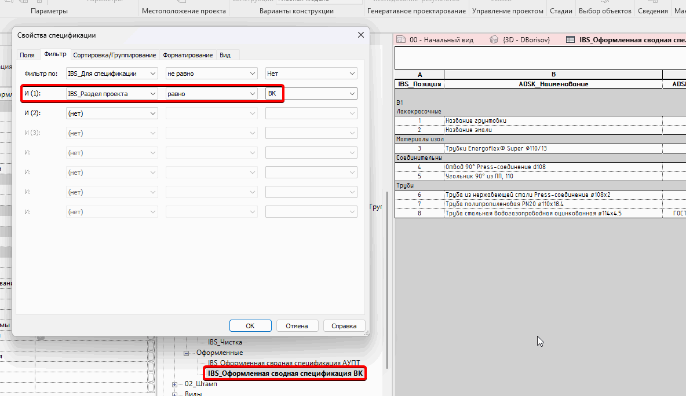Image resolution: width=686 pixels, height=396 pixels.
Task: Open the равно condition dropdown
Action: 211,94
